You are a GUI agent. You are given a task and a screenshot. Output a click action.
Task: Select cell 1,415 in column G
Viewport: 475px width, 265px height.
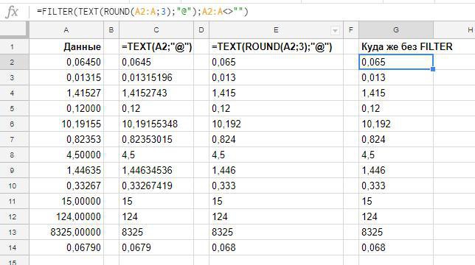(x=396, y=93)
